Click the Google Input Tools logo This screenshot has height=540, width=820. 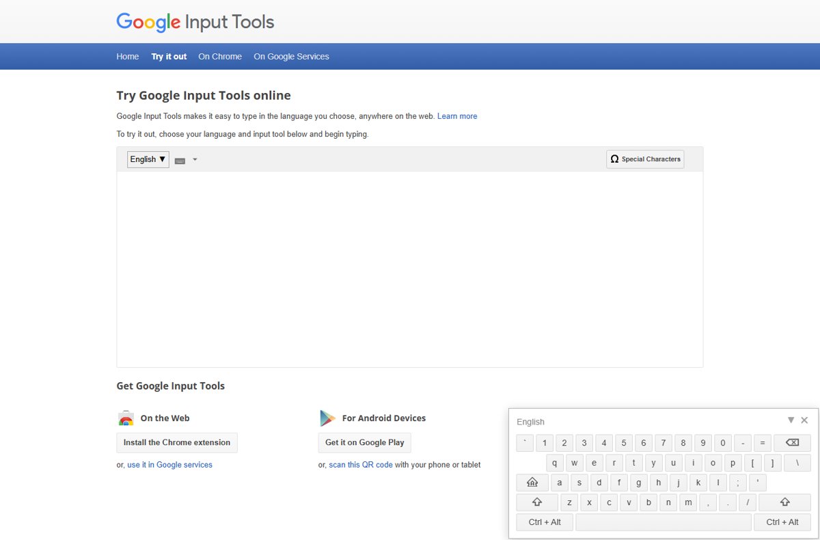pos(195,22)
